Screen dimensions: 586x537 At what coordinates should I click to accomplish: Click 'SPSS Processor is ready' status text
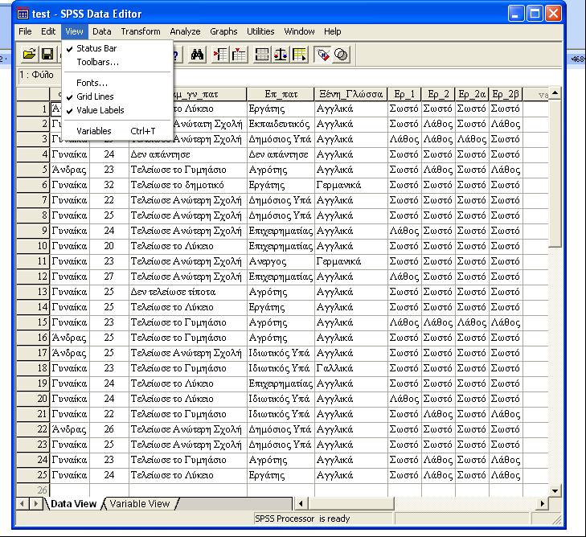tap(302, 519)
